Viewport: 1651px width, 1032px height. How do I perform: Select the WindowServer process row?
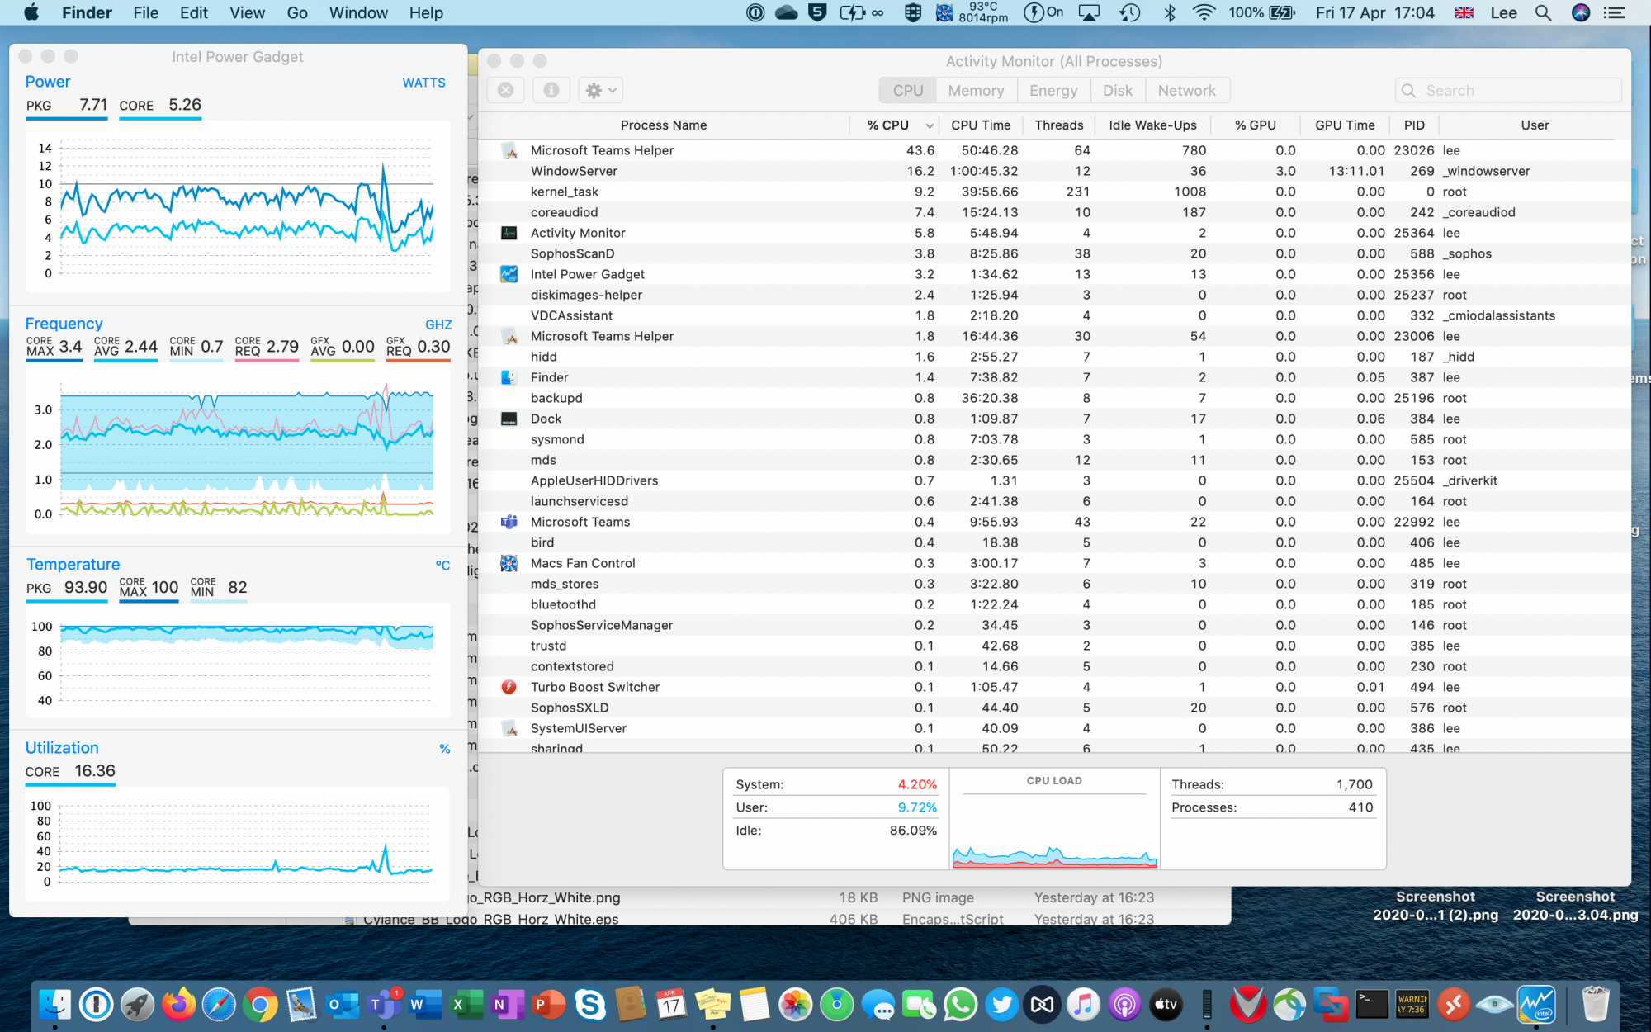(x=1054, y=171)
